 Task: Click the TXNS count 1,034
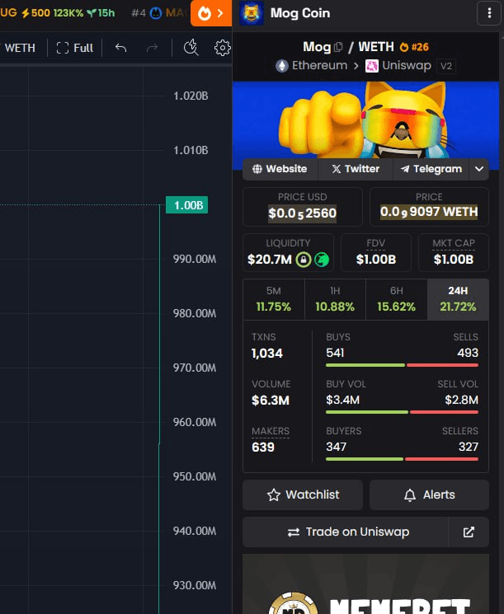267,354
